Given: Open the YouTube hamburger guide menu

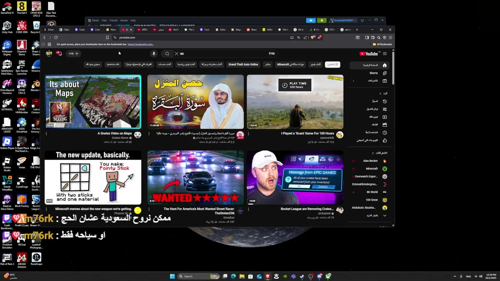Looking at the screenshot, I should point(385,54).
